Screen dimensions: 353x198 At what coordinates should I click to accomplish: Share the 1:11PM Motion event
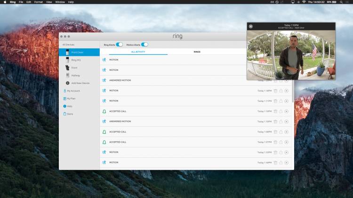(281, 101)
